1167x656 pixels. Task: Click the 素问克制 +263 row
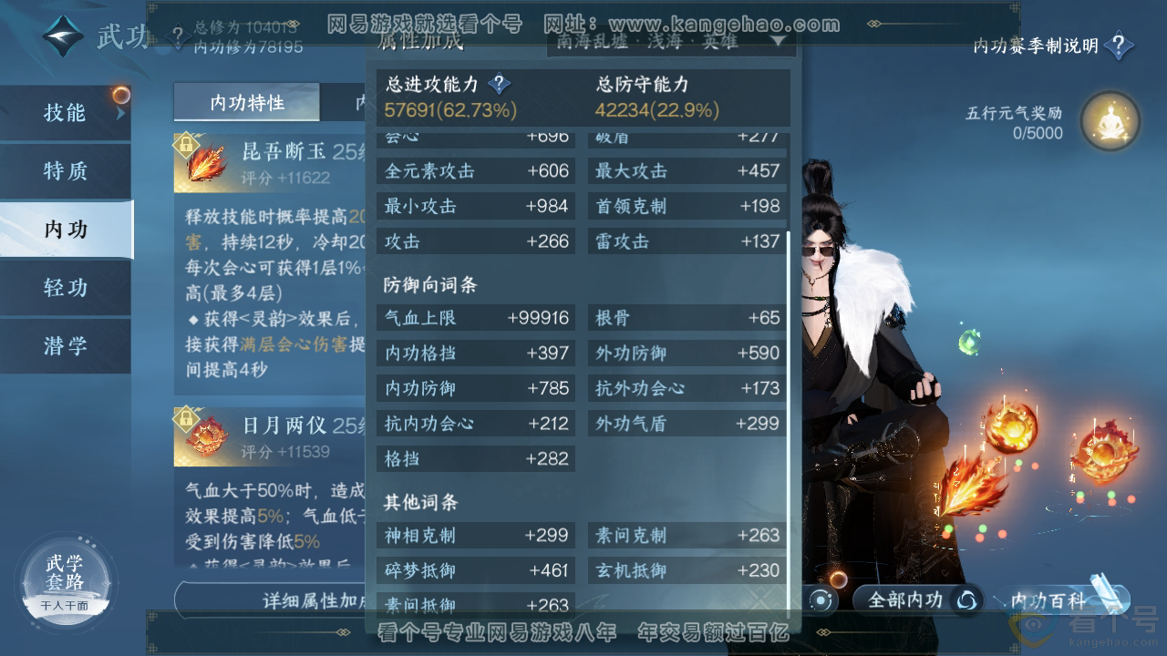click(x=687, y=536)
